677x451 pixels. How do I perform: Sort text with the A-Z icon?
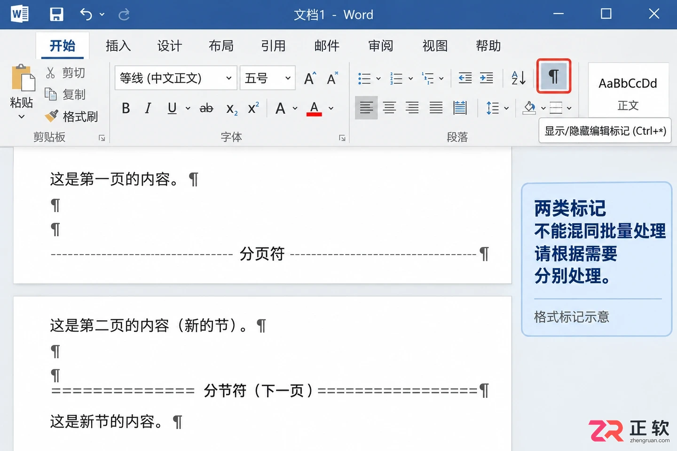(x=519, y=78)
